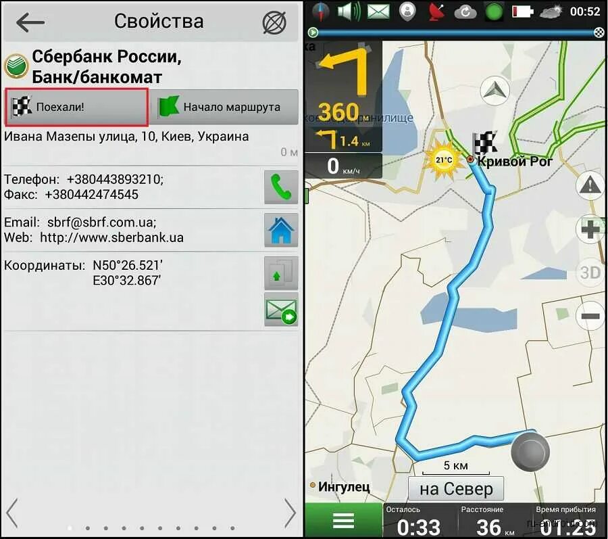The width and height of the screenshot is (608, 539).
Task: Tap the Кривой Рог city label on map
Action: (515, 161)
